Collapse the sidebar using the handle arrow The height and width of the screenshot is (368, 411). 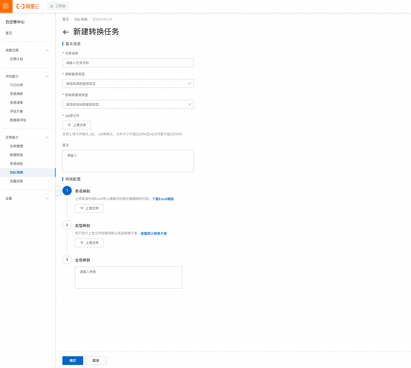(58, 191)
